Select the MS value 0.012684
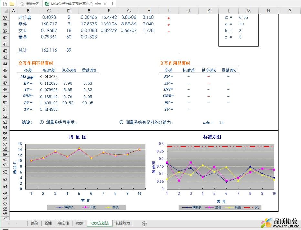This screenshot has width=301, height=230. click(x=49, y=77)
